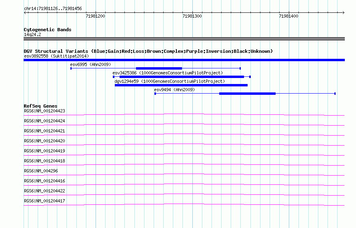Click the 71981200 ruler position label

(x=95, y=16)
